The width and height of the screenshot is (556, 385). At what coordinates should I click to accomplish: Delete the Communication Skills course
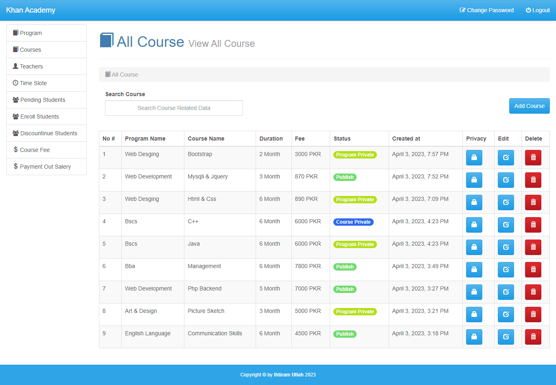tap(533, 337)
